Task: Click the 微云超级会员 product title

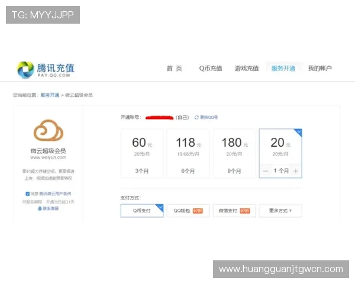Action: coord(49,151)
